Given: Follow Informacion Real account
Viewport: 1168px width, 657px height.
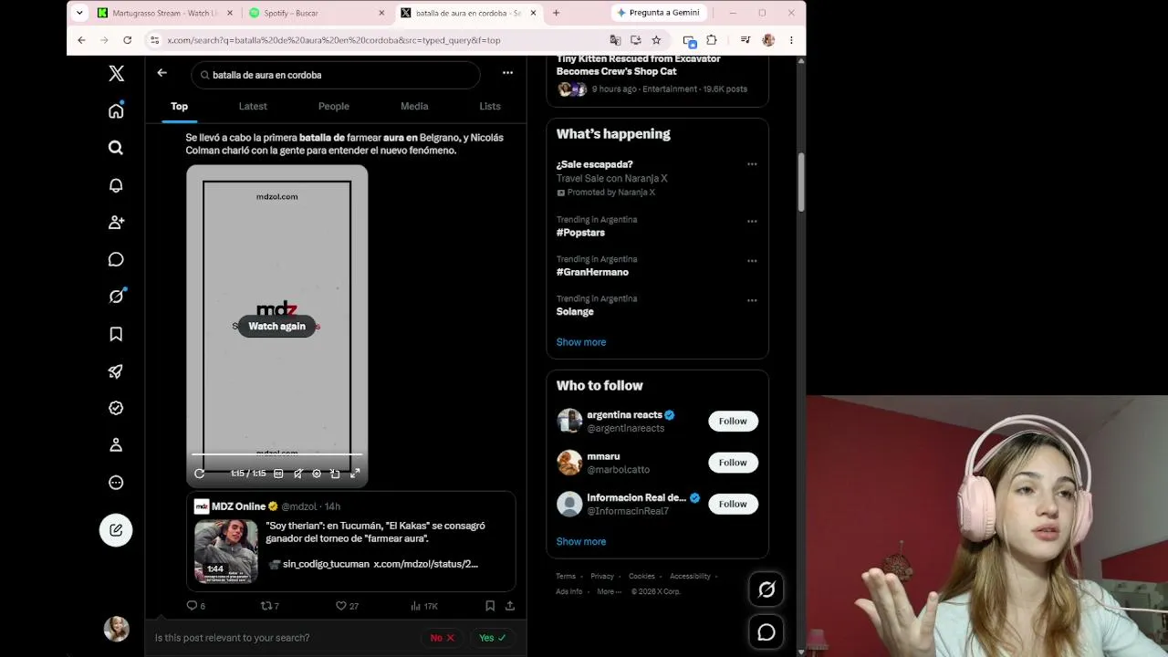Looking at the screenshot, I should [733, 504].
